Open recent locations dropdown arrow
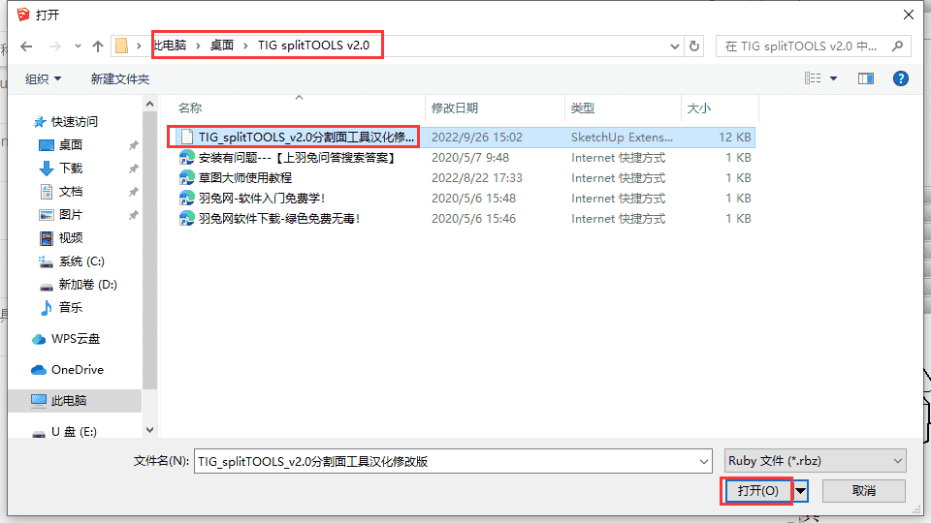The image size is (931, 523). click(x=78, y=46)
